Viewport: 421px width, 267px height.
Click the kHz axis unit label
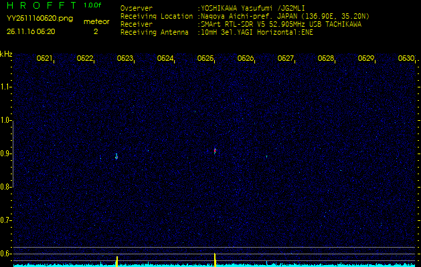6,54
